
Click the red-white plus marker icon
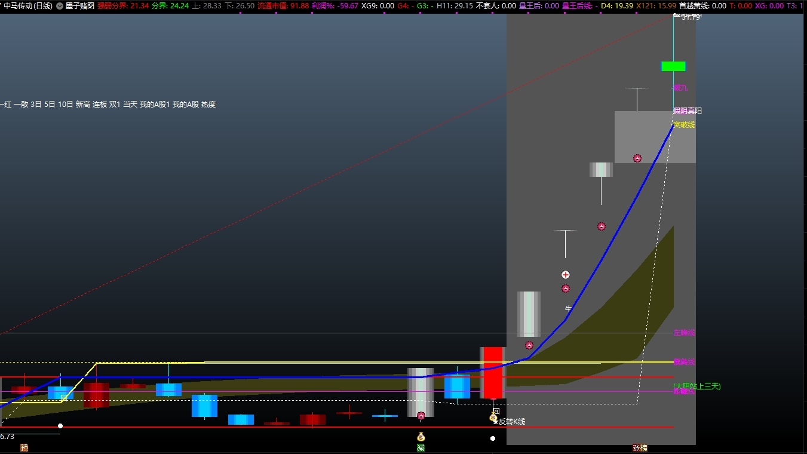click(x=566, y=275)
